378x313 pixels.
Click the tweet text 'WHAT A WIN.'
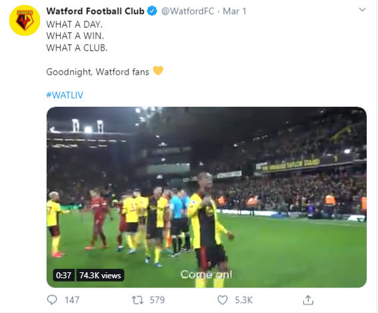75,36
